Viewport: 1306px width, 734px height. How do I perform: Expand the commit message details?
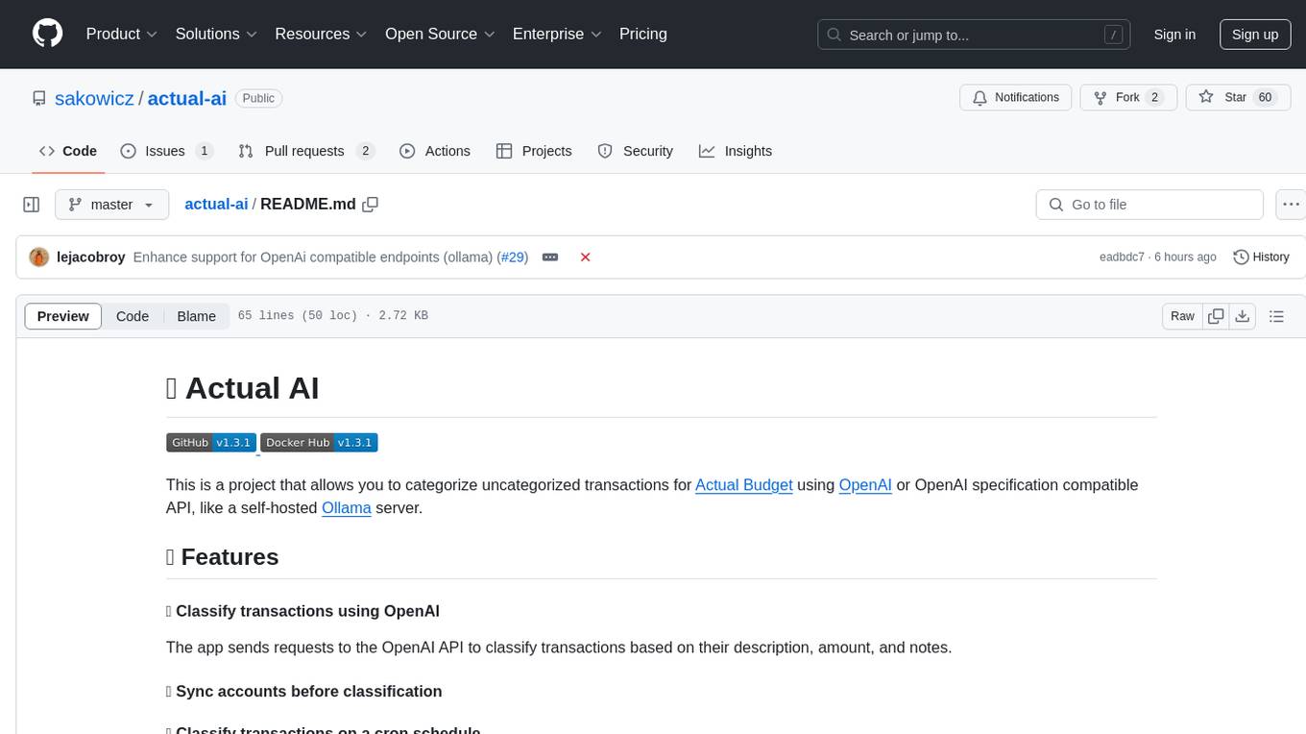click(x=550, y=257)
